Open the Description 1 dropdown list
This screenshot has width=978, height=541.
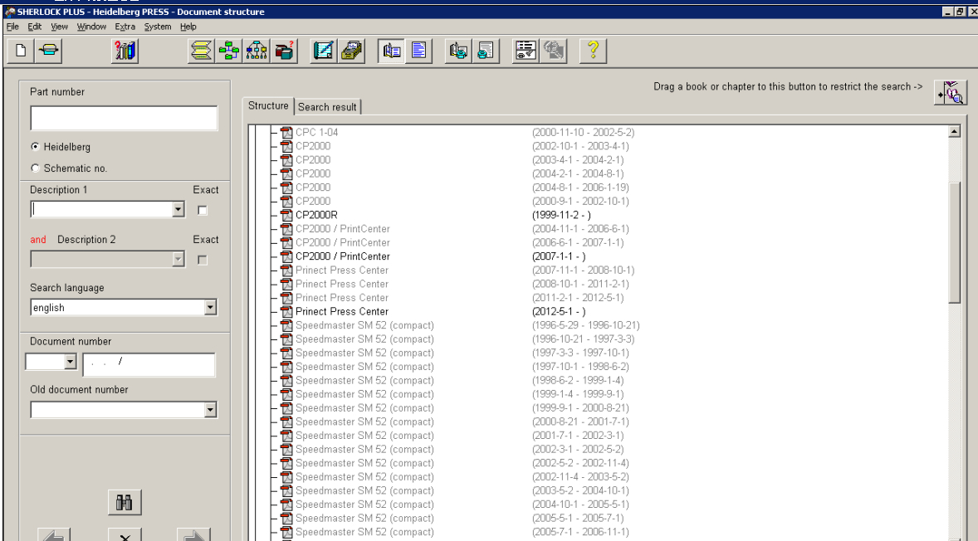point(178,209)
